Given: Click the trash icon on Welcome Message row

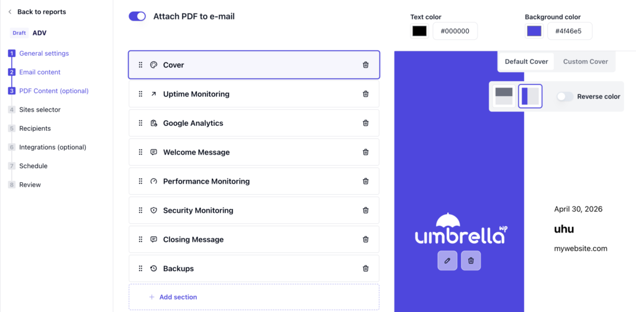Looking at the screenshot, I should point(365,153).
